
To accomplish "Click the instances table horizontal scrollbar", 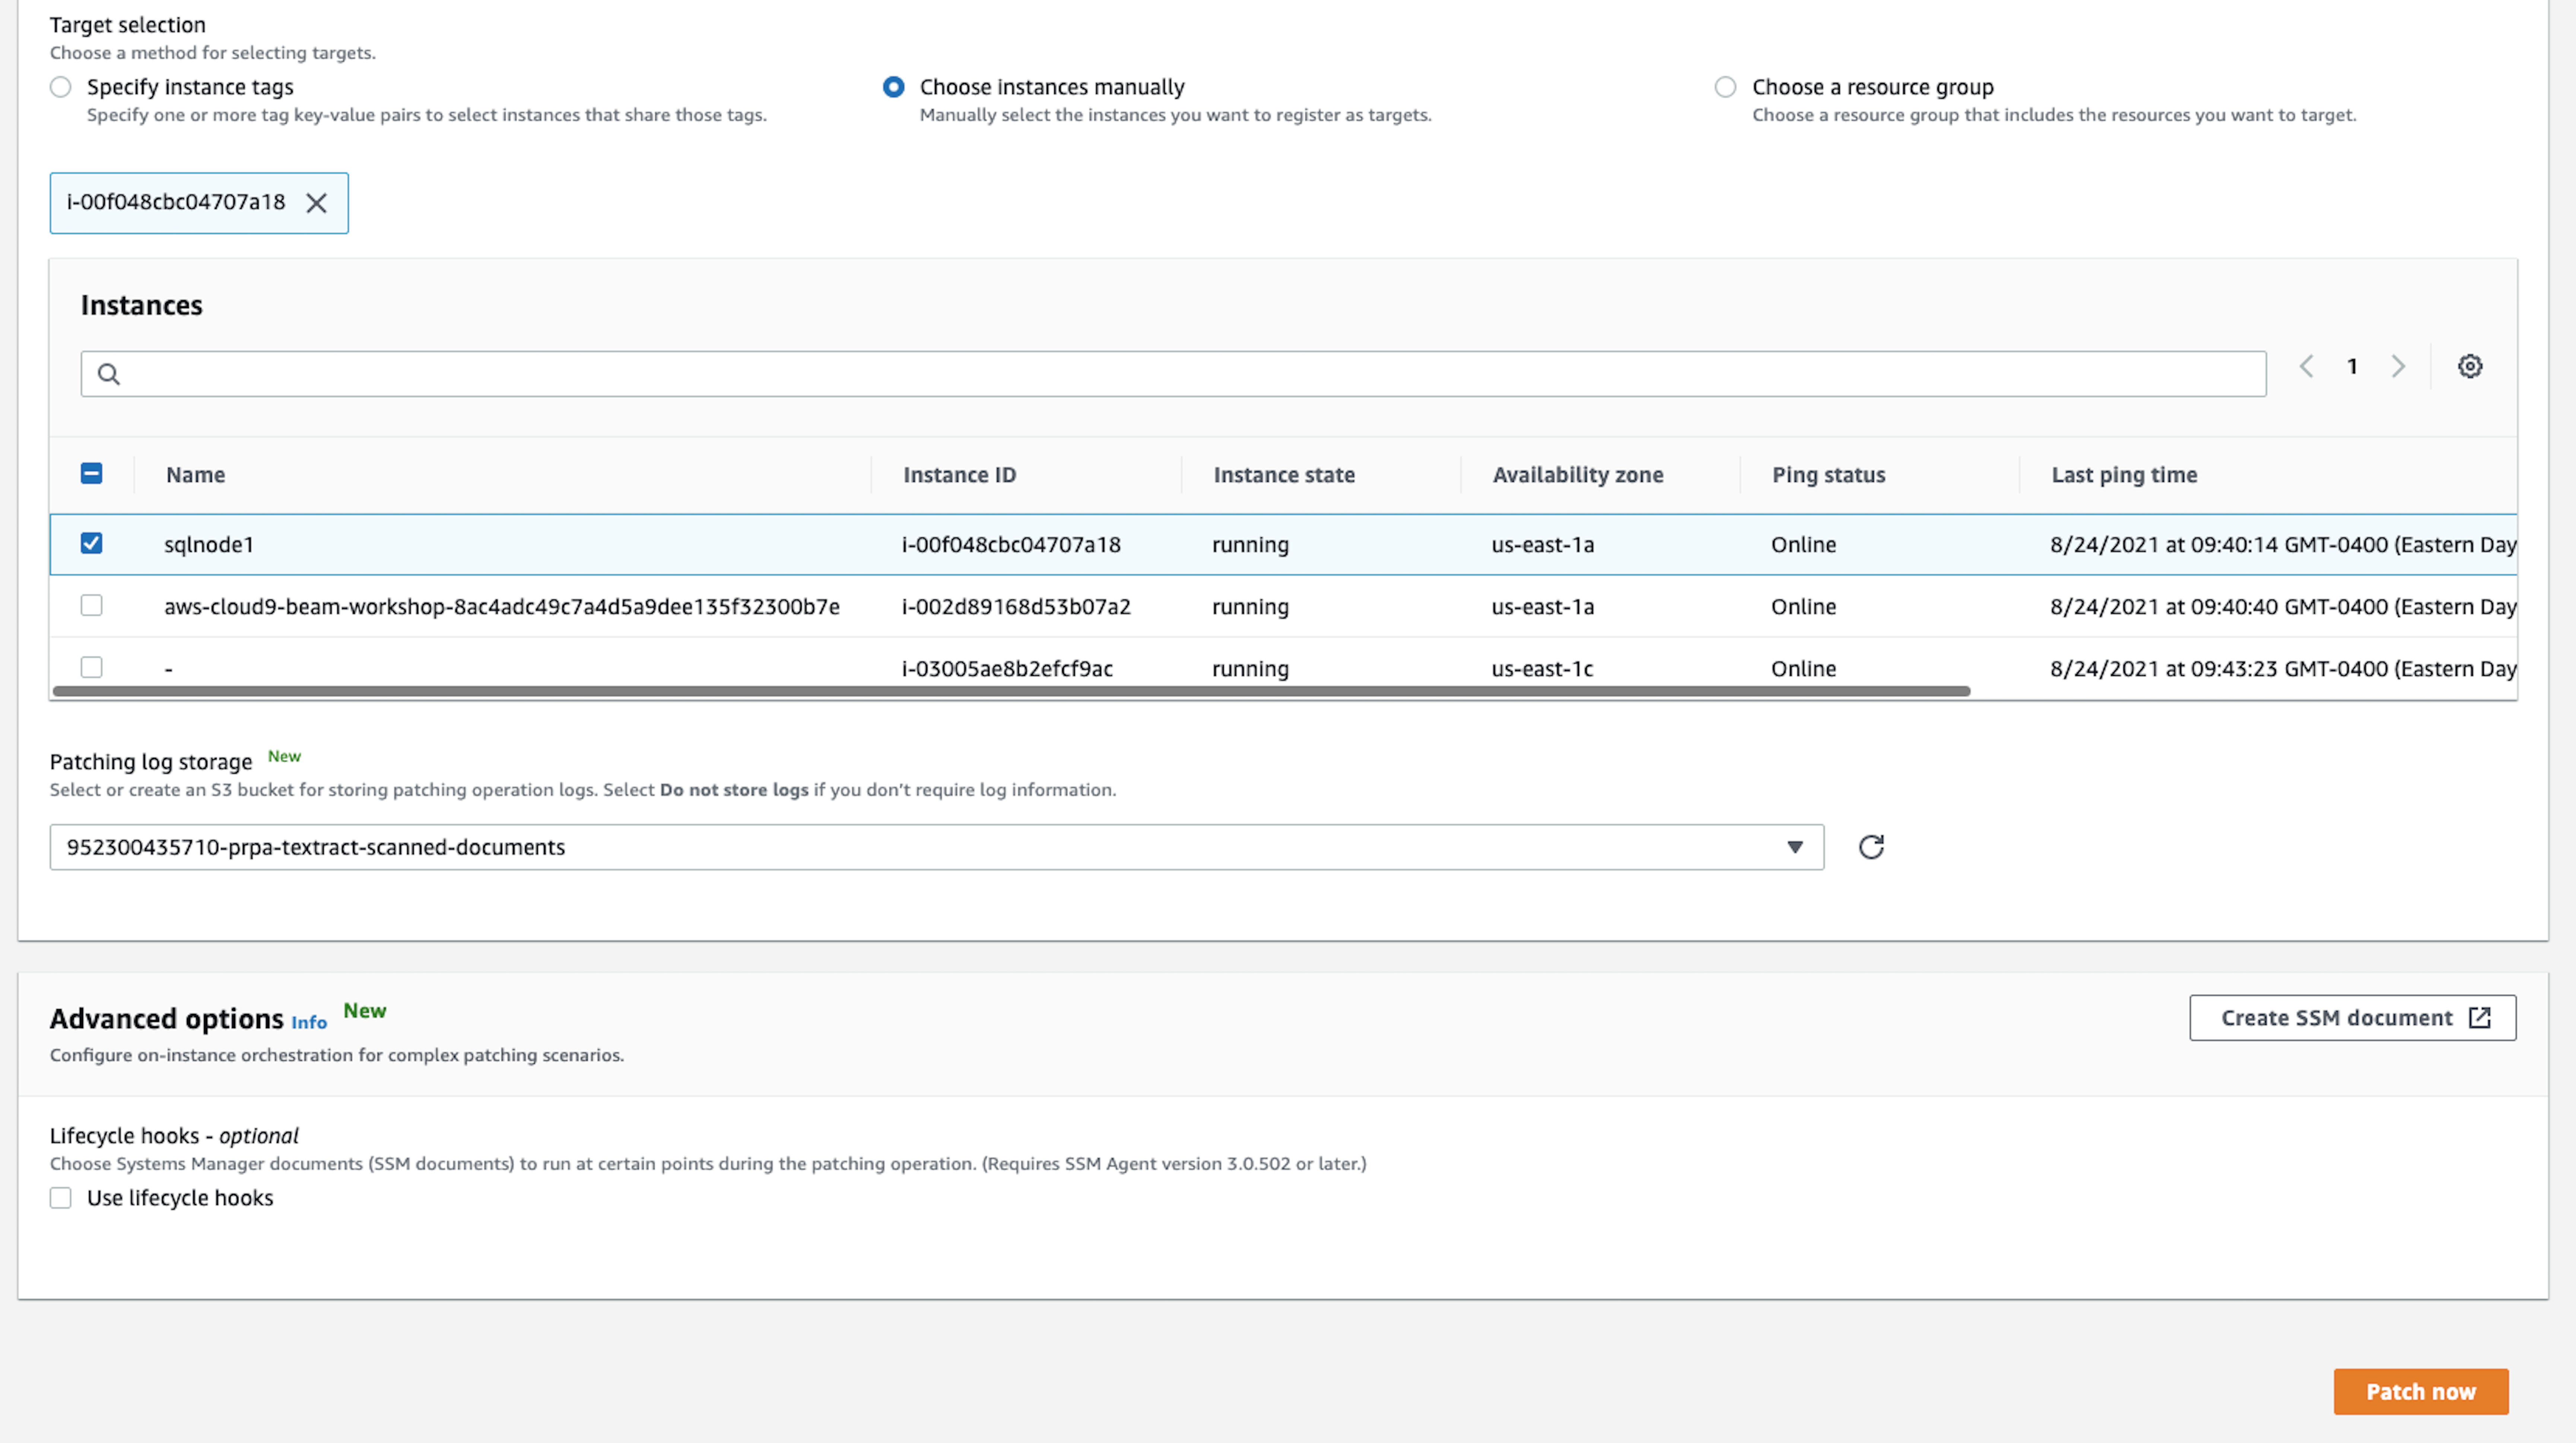I will tap(1010, 691).
